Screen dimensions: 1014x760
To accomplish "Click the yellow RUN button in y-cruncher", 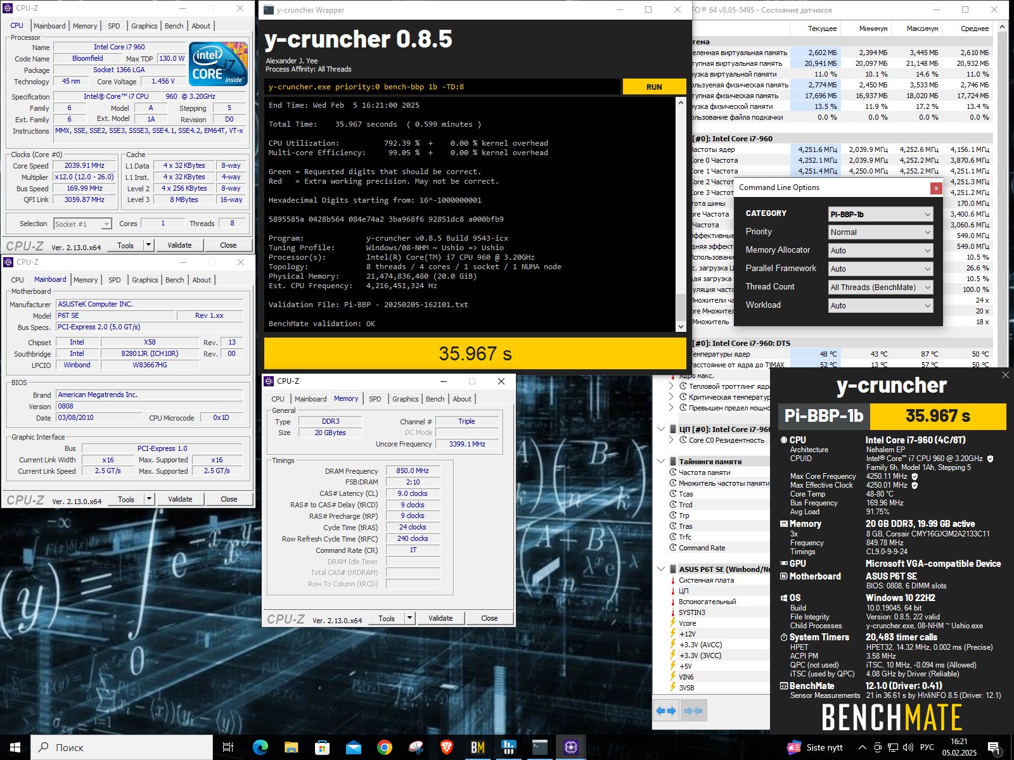I will tap(654, 87).
